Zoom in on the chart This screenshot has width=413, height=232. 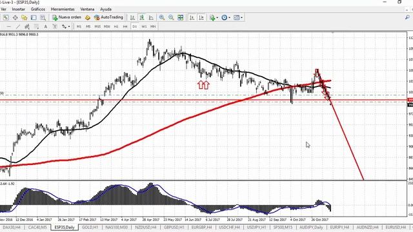pyautogui.click(x=162, y=17)
